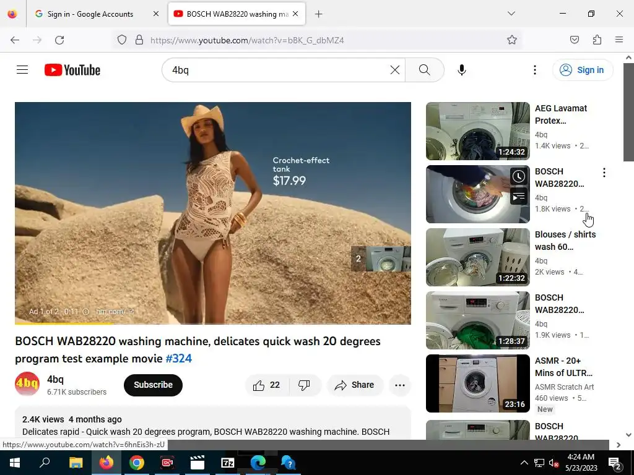Seek on the yellow ad progress bar
634x475 pixels.
click(x=213, y=323)
